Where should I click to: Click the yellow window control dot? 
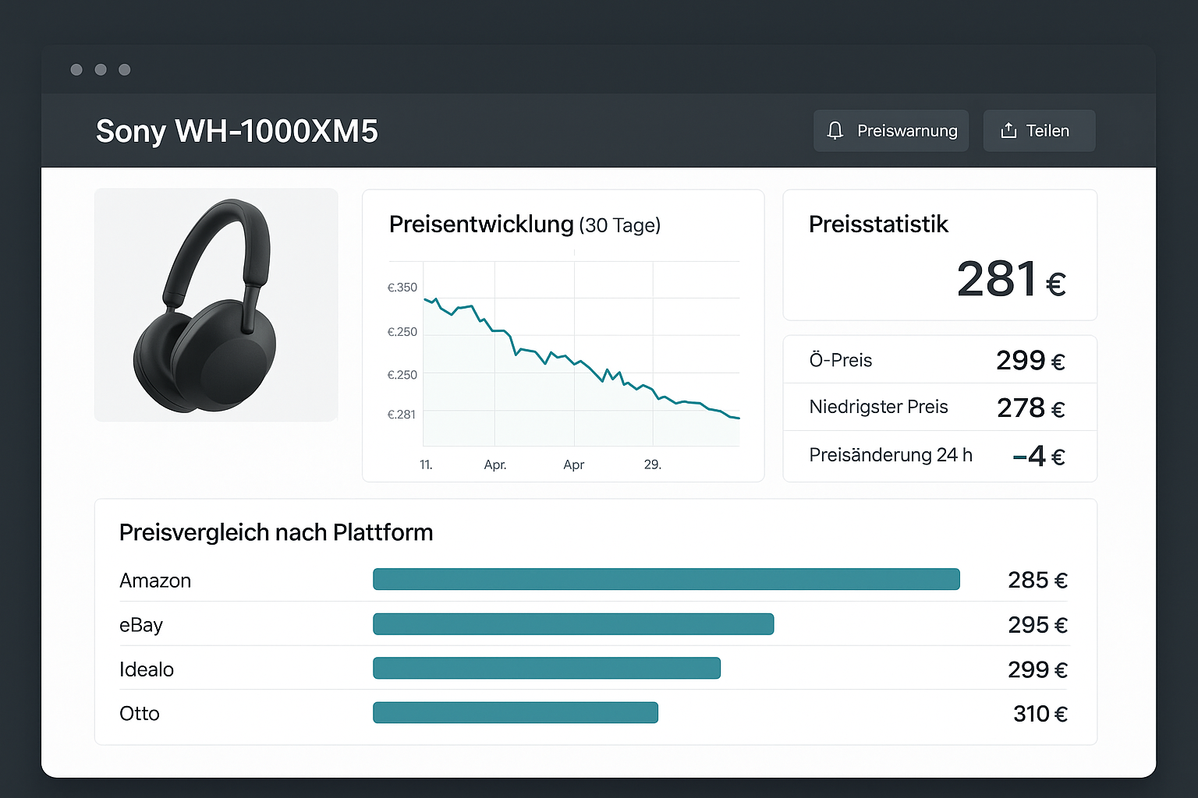click(100, 69)
